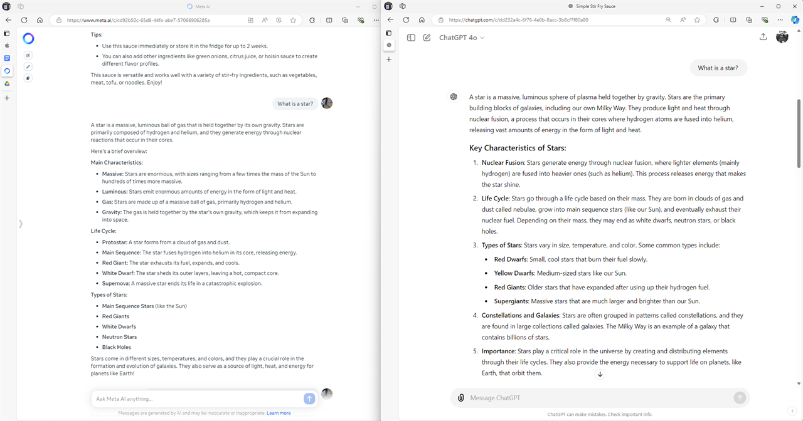Open the Copilot icon in Edge toolbar

[x=795, y=20]
